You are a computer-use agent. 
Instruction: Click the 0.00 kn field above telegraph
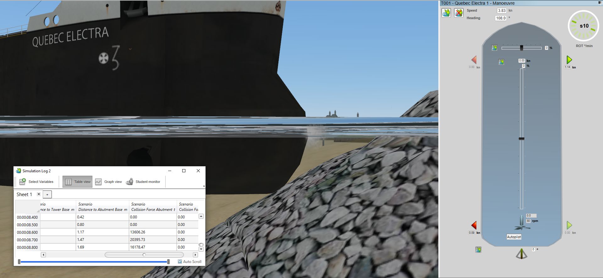(x=522, y=61)
